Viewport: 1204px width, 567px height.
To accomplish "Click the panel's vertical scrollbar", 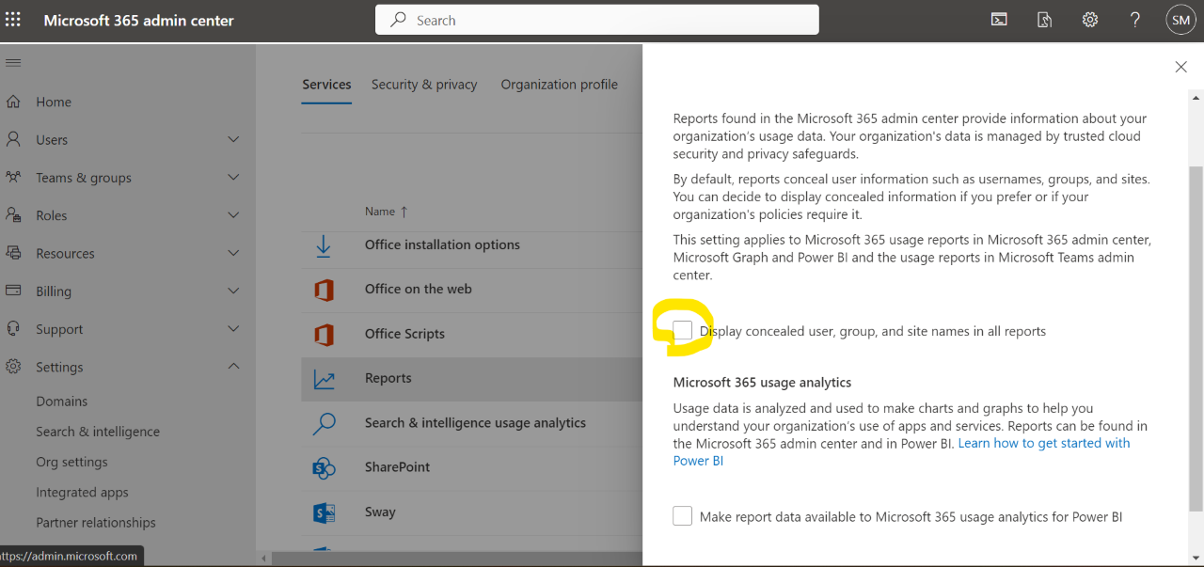I will pos(1196,339).
